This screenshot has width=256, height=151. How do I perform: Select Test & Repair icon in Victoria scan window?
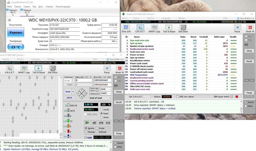click(x=39, y=69)
